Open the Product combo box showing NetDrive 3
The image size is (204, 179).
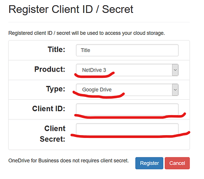pos(127,70)
